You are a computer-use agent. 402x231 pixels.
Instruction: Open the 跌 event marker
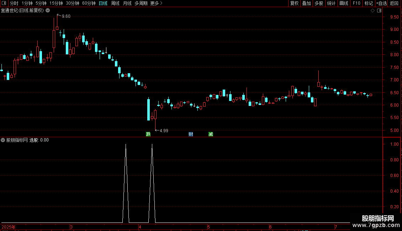(x=148, y=134)
